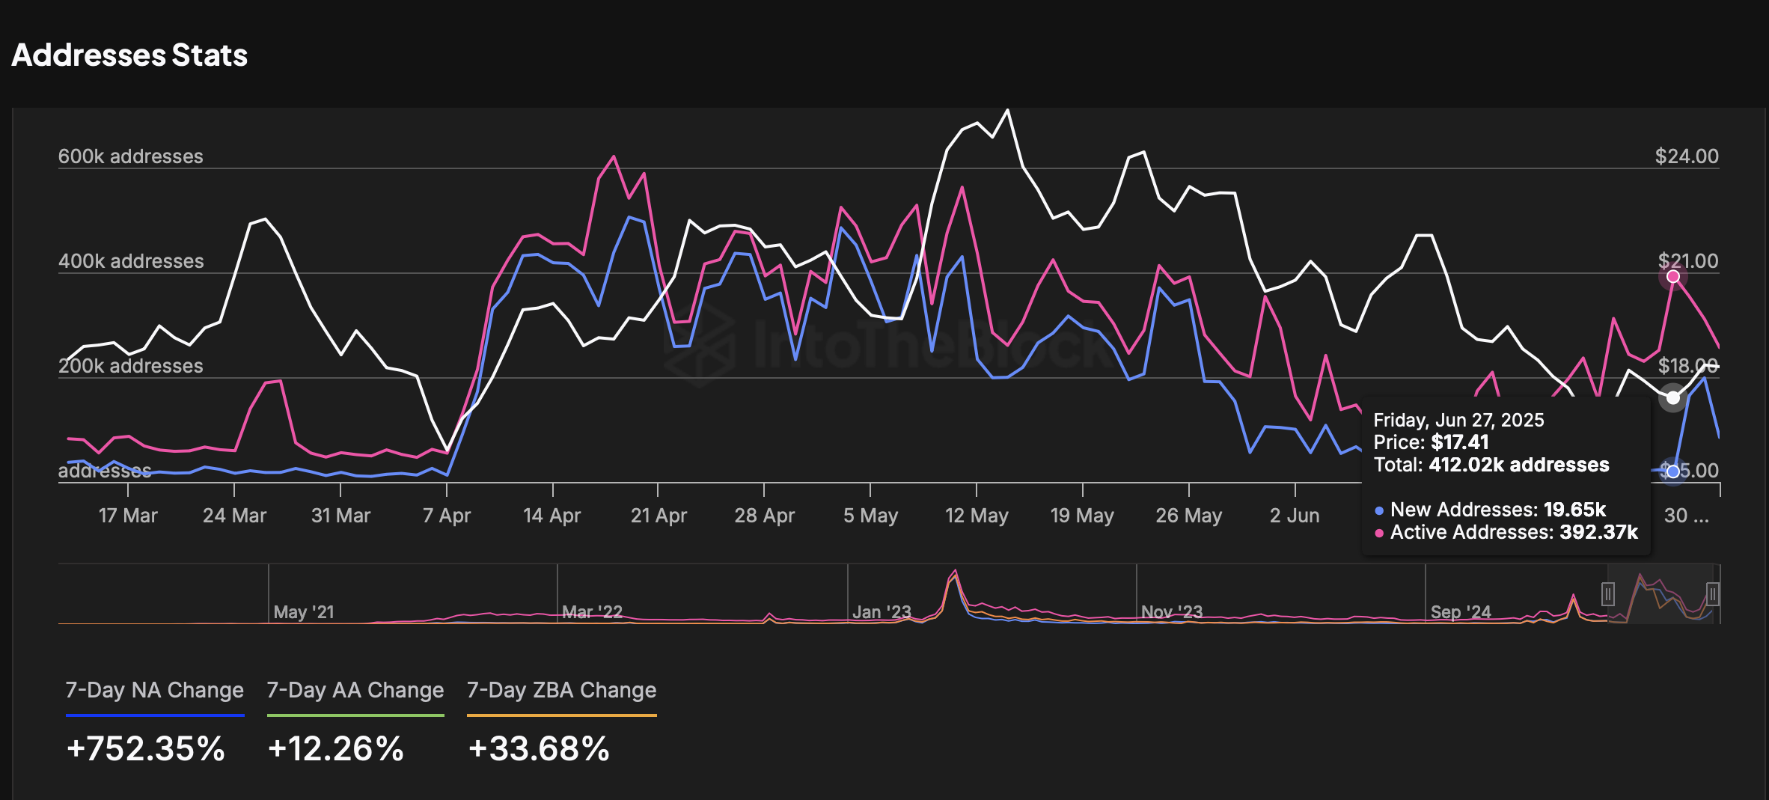The height and width of the screenshot is (800, 1769).
Task: Click the 26 May axis label
Action: [x=1188, y=516]
